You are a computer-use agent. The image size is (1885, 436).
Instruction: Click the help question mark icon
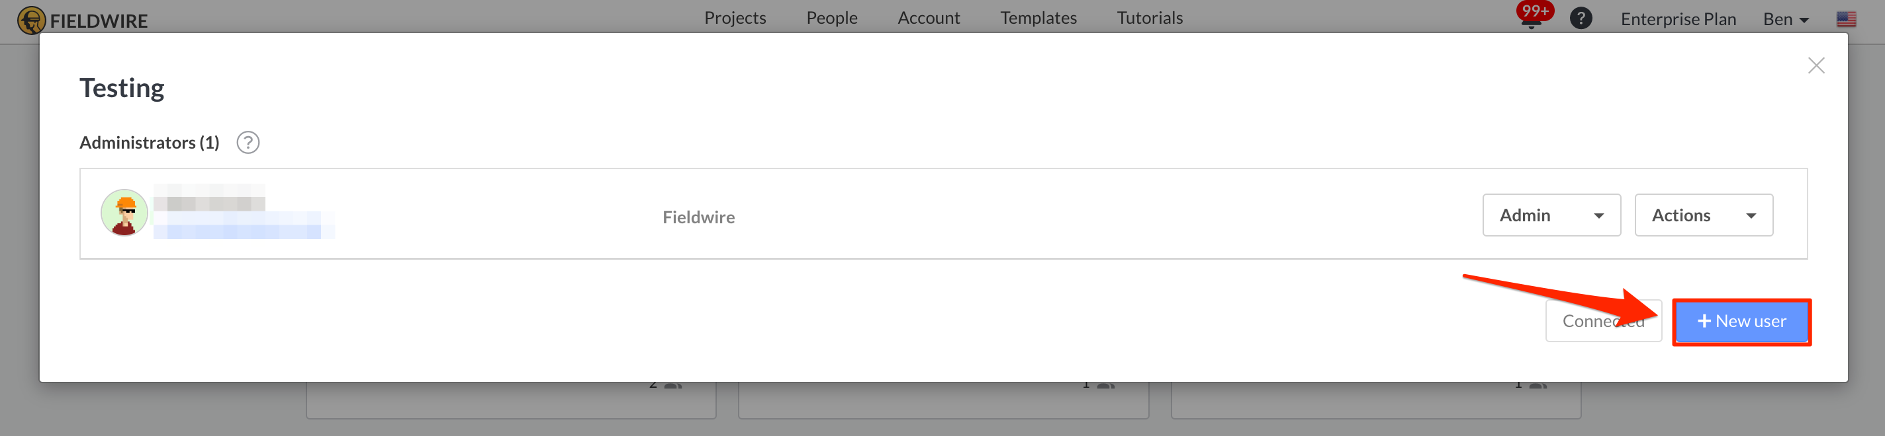coord(1581,18)
